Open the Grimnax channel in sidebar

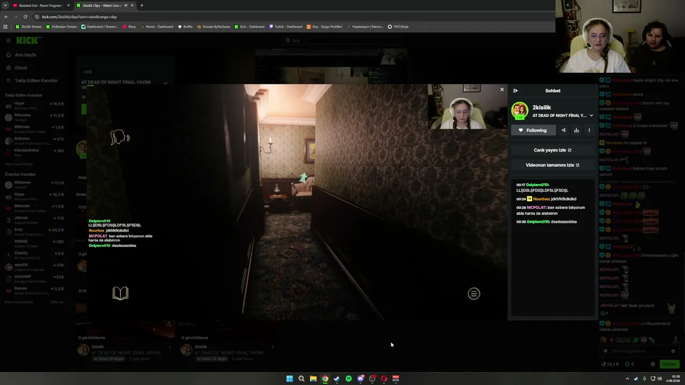[x=34, y=141]
